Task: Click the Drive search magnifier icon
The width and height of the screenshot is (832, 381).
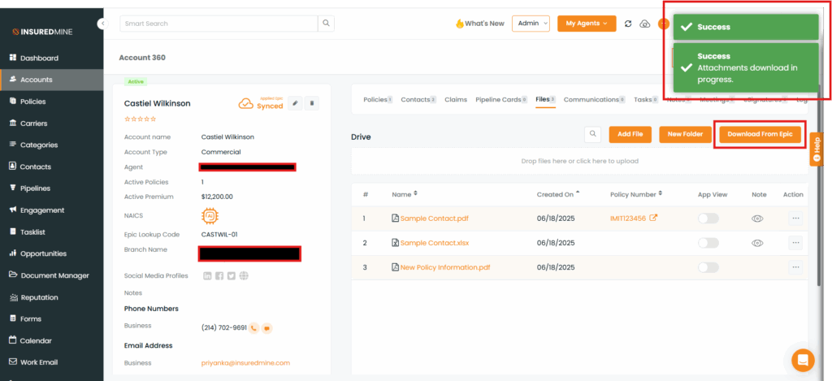Action: 592,134
